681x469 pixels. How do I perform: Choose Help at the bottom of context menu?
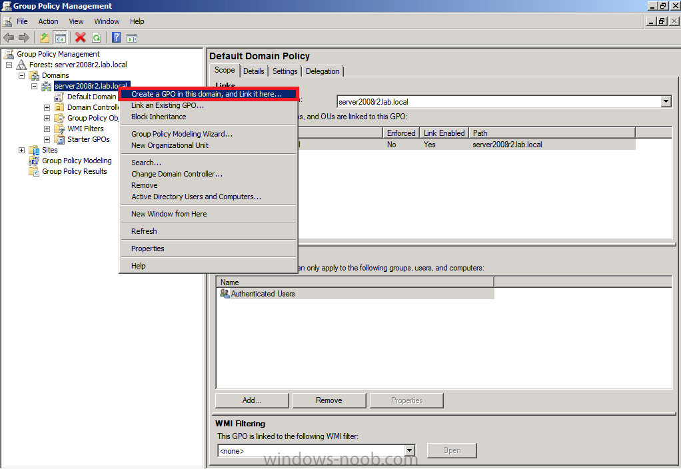(209, 266)
